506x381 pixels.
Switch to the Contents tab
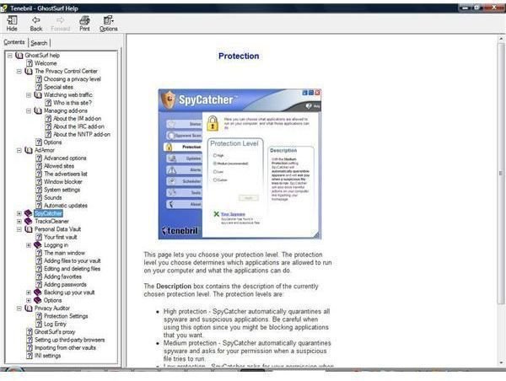point(14,42)
